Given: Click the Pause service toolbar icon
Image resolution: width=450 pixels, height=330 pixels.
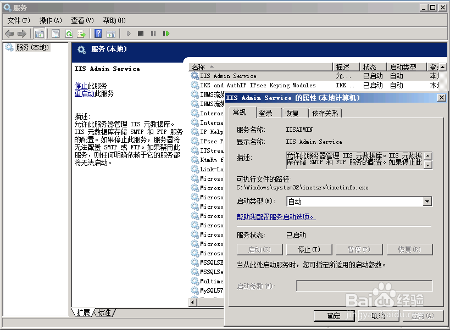Looking at the screenshot, I should pyautogui.click(x=153, y=34).
